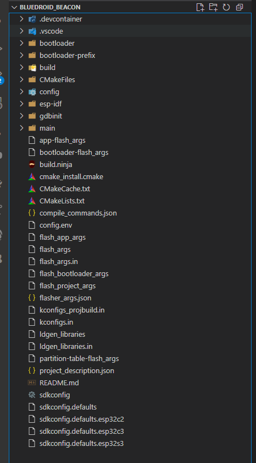This screenshot has height=463, width=256.
Task: Expand the .devcontainer folder chevron
Action: (21, 19)
